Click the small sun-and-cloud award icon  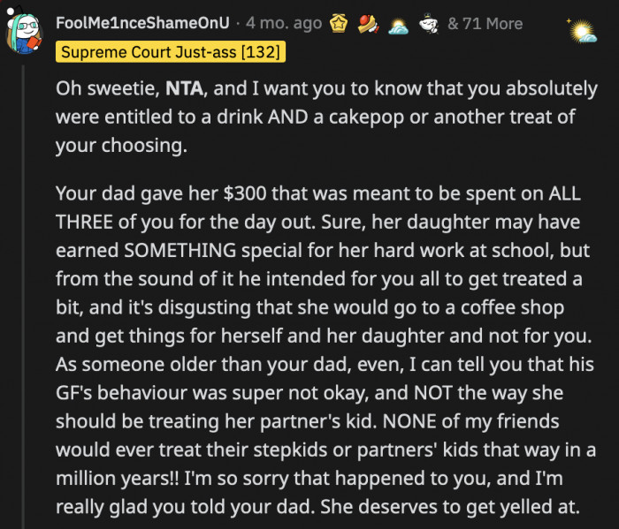coord(398,25)
